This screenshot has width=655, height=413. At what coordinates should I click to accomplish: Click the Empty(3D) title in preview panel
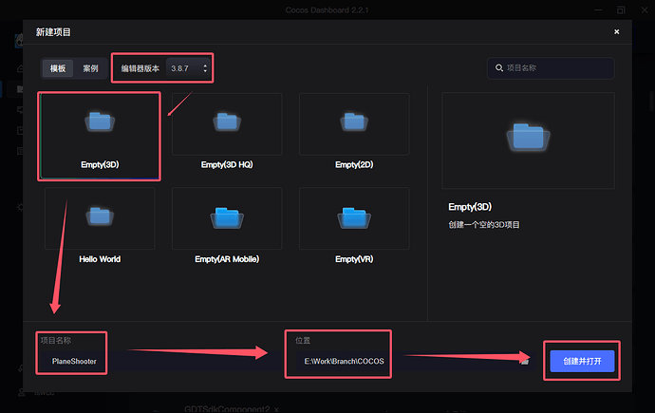coord(470,207)
